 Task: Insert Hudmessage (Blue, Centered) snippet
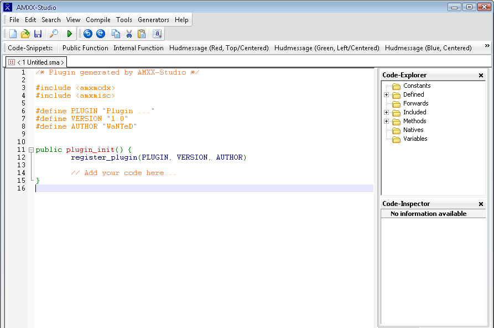(x=428, y=48)
